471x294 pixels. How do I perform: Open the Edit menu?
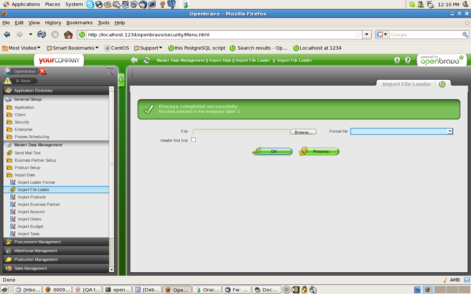pyautogui.click(x=19, y=22)
